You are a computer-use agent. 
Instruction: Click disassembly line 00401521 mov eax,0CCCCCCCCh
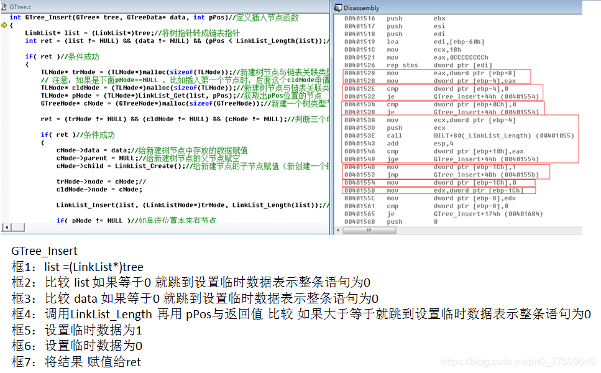pos(416,57)
